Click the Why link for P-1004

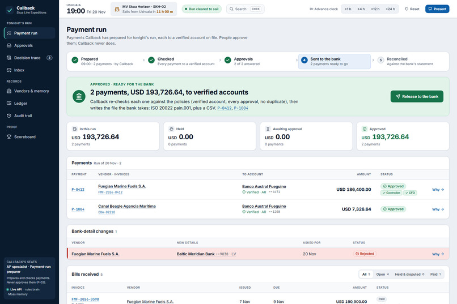click(438, 209)
